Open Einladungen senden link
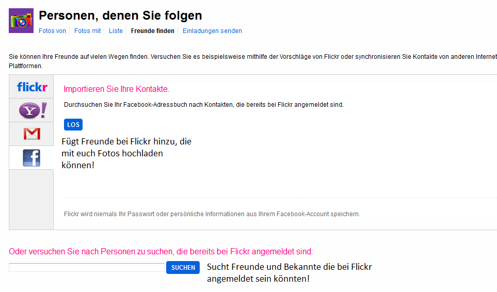The width and height of the screenshot is (497, 292). tap(212, 31)
